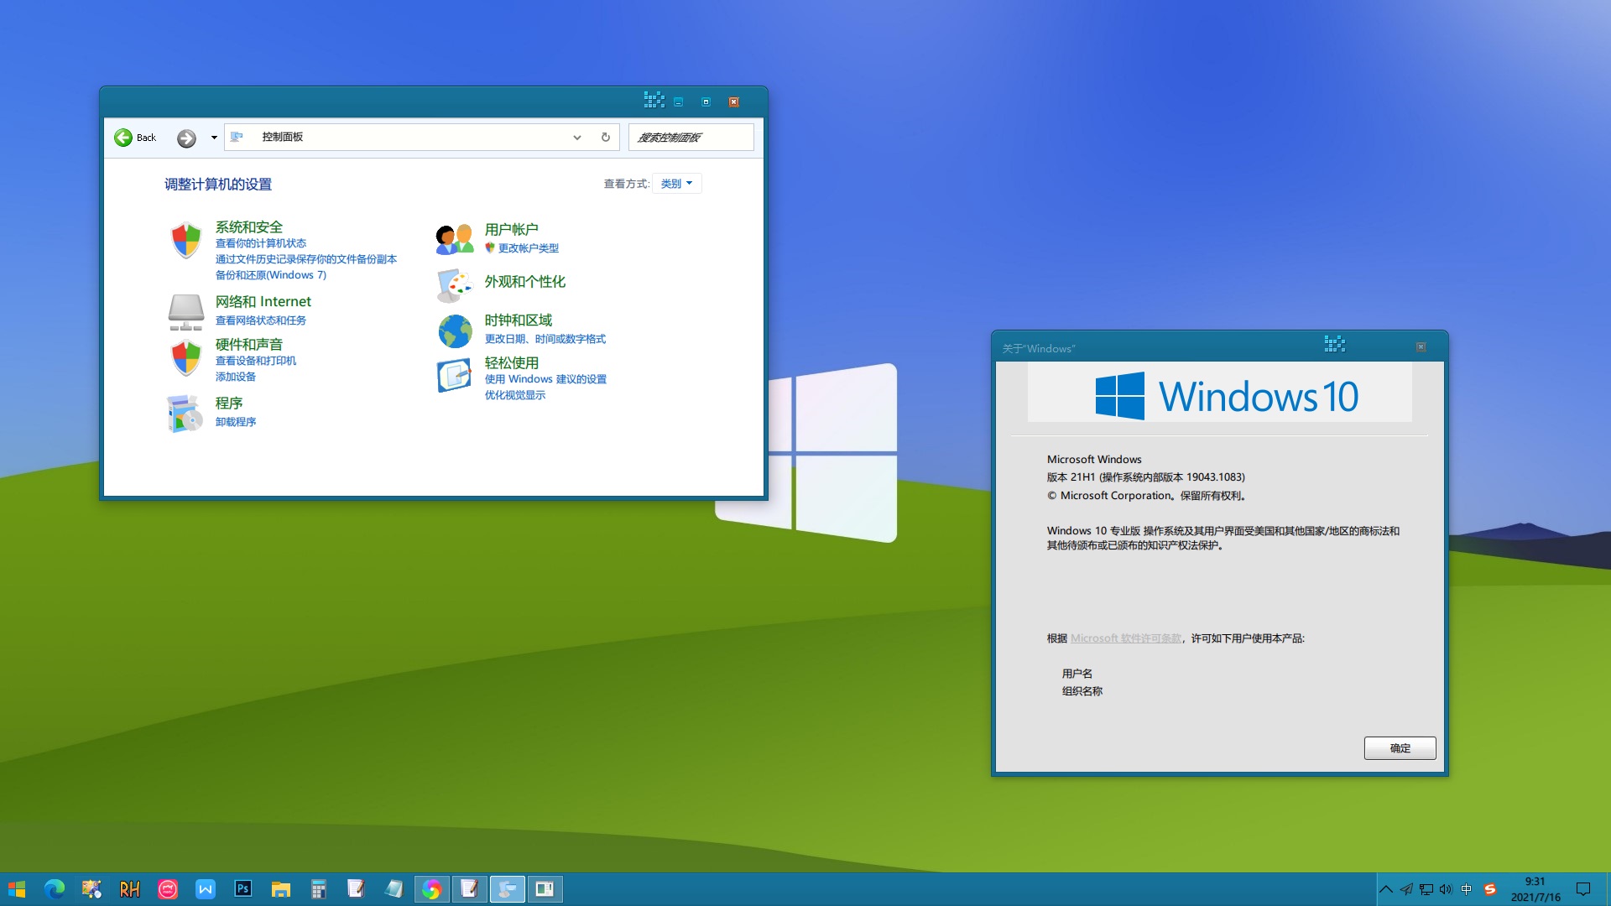Click the 网络和 Internet network icon
Viewport: 1611px width, 906px height.
click(x=186, y=312)
